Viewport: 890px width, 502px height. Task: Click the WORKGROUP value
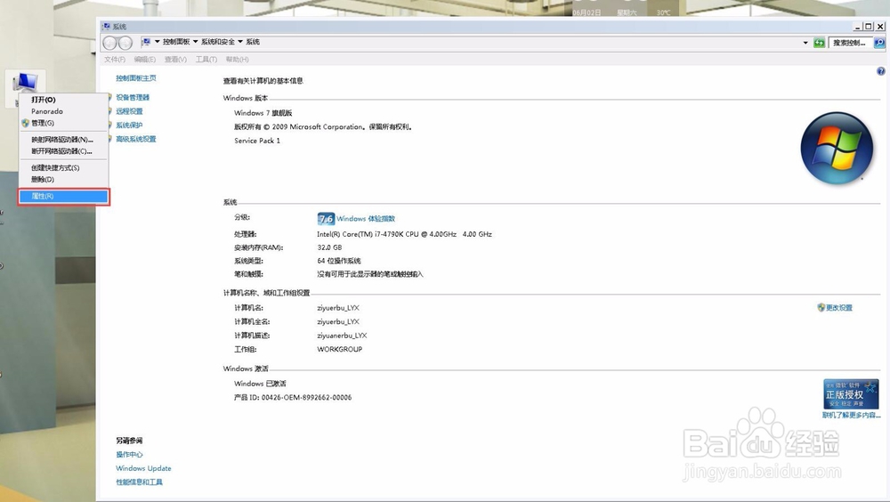click(x=339, y=349)
